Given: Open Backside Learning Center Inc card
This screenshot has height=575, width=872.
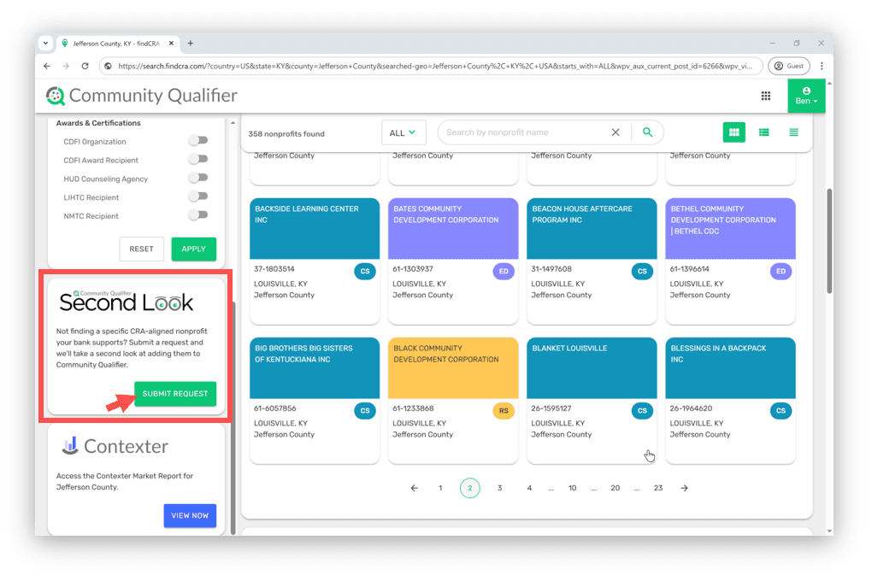Looking at the screenshot, I should click(315, 261).
